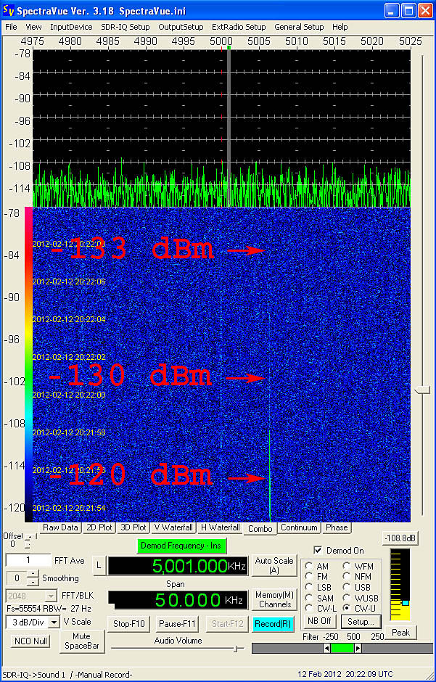Image resolution: width=436 pixels, height=682 pixels.
Task: Open ExtRadio Setup menu
Action: (x=239, y=27)
